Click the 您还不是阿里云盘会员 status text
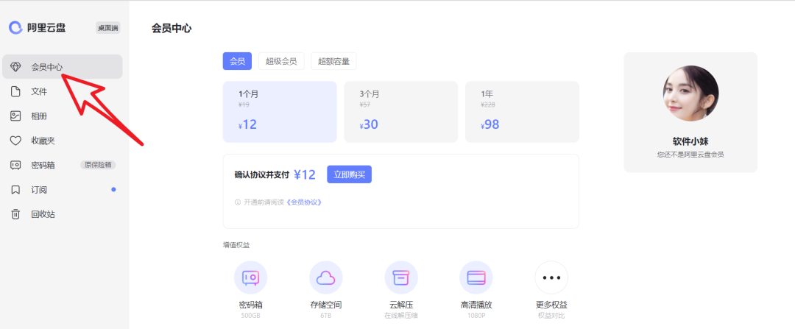Screen dimensions: 795x329 click(690, 155)
